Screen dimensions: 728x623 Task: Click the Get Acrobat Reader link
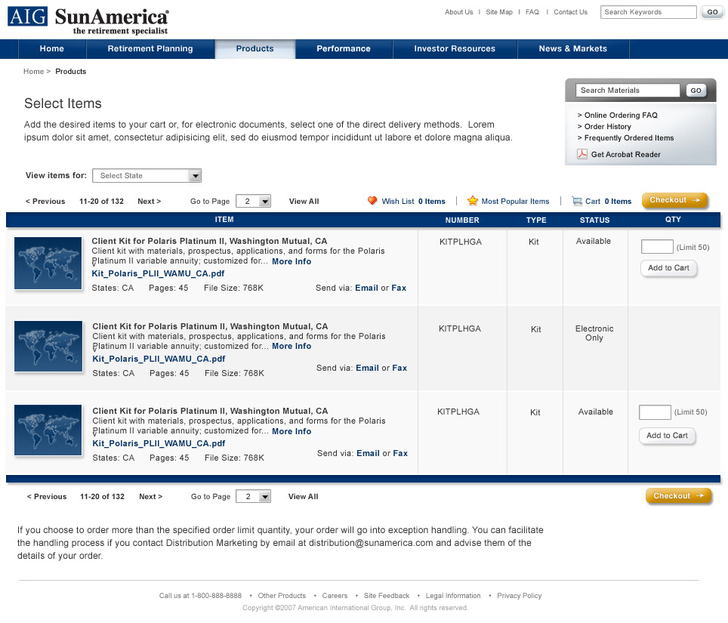(x=626, y=155)
